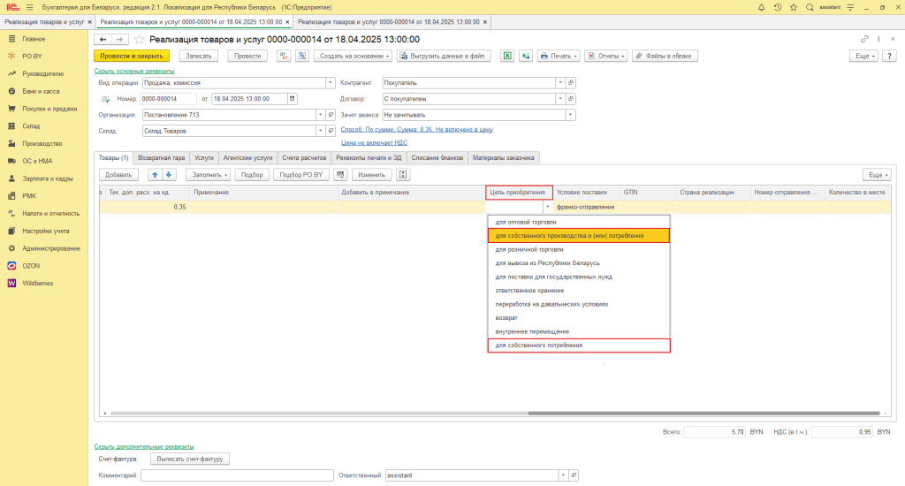Image resolution: width=905 pixels, height=486 pixels.
Task: Click the green Excel export icon
Action: [506, 56]
